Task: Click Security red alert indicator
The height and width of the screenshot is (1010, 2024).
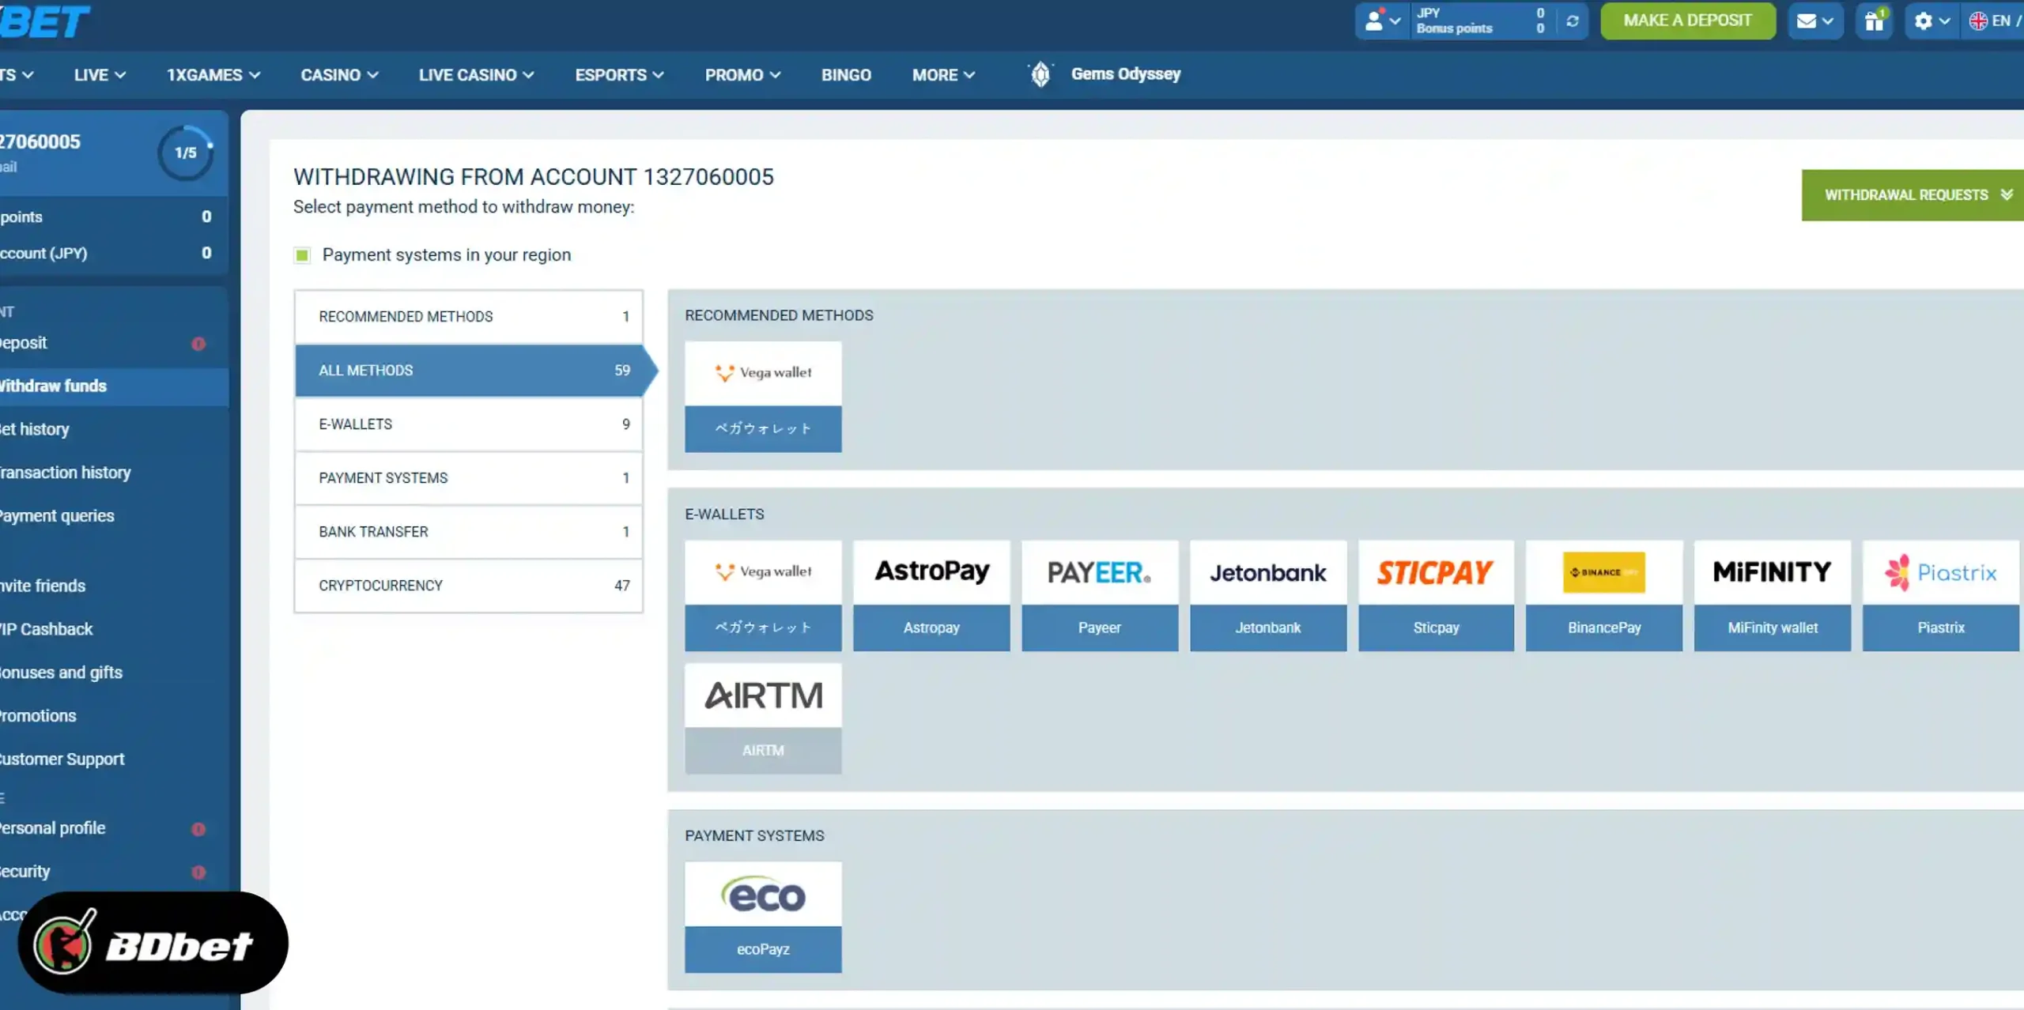Action: tap(198, 872)
